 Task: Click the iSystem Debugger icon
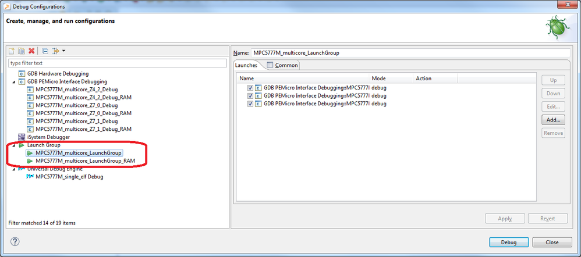click(22, 137)
